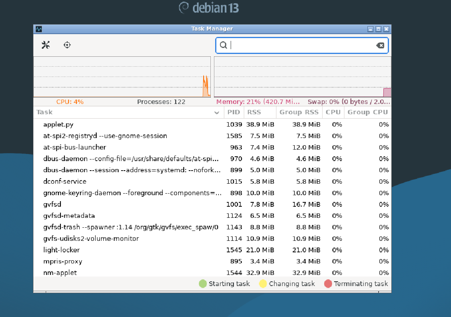Click the 38.9 MiB RSS value
Viewport: 451px width, 317px height.
pyautogui.click(x=260, y=125)
